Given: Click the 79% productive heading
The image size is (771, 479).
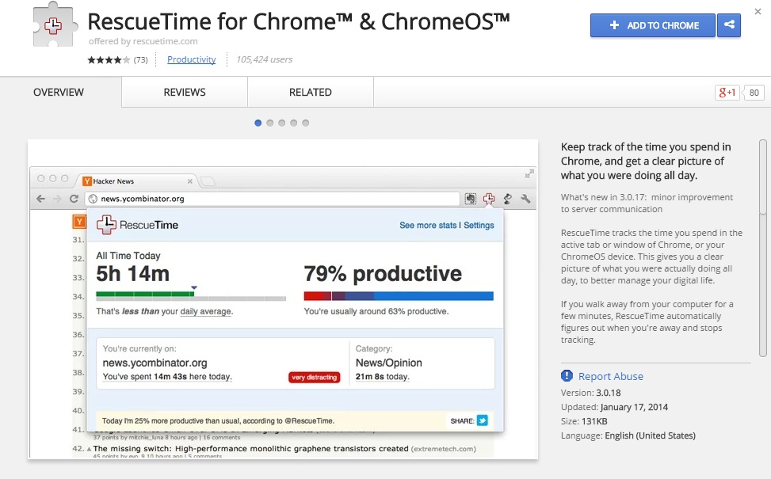Looking at the screenshot, I should click(x=383, y=274).
